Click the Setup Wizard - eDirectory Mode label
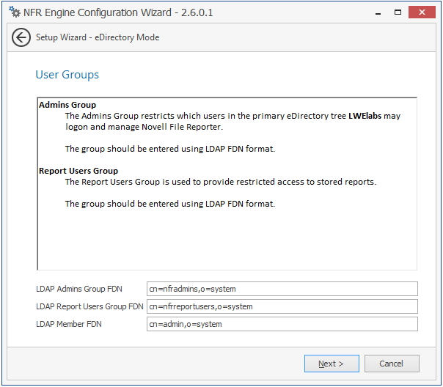This screenshot has height=387, width=443. coord(98,37)
